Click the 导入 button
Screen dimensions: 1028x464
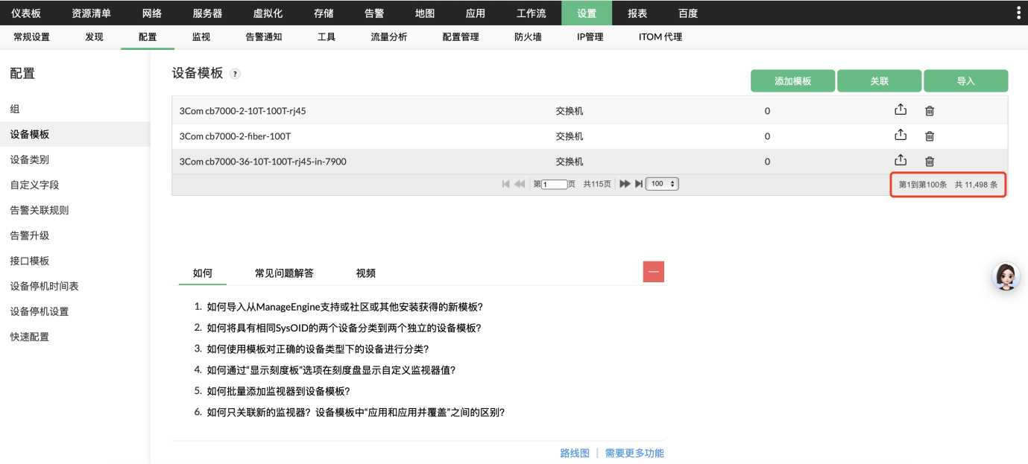pyautogui.click(x=966, y=80)
